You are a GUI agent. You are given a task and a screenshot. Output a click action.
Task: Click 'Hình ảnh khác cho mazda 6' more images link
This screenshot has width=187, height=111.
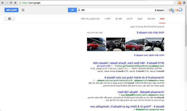coord(149,55)
